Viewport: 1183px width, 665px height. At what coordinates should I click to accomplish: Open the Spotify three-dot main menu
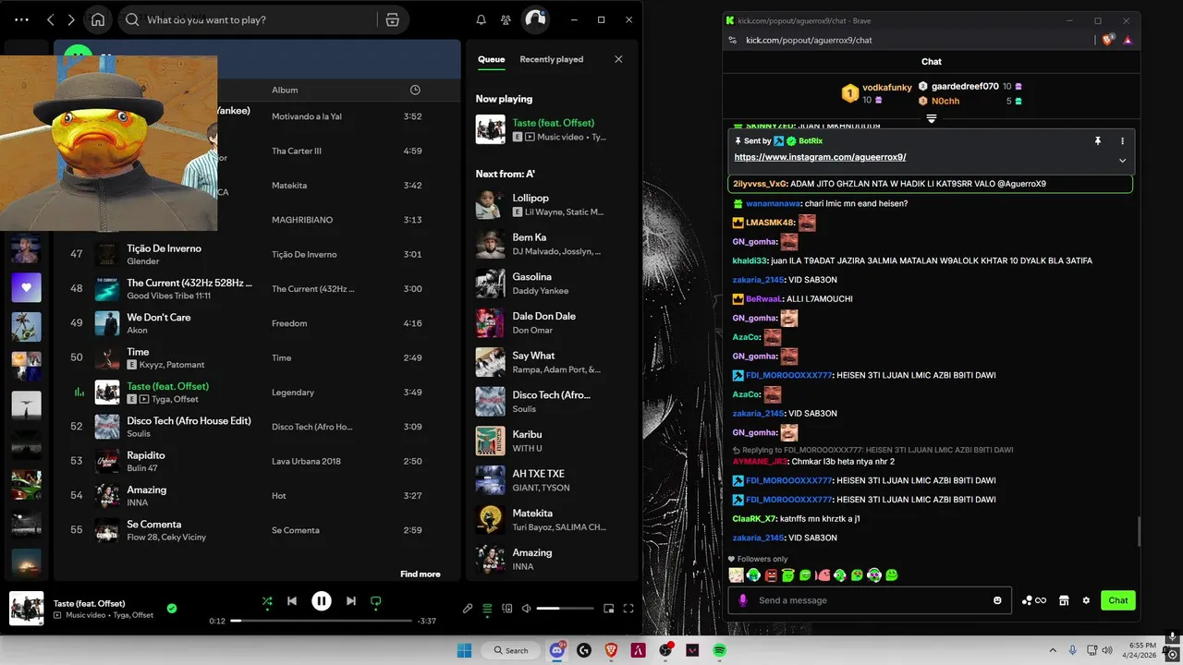click(22, 19)
